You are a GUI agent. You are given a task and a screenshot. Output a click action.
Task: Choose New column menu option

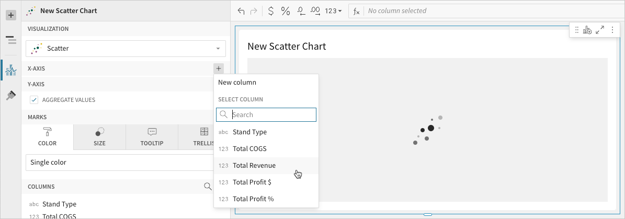point(237,83)
